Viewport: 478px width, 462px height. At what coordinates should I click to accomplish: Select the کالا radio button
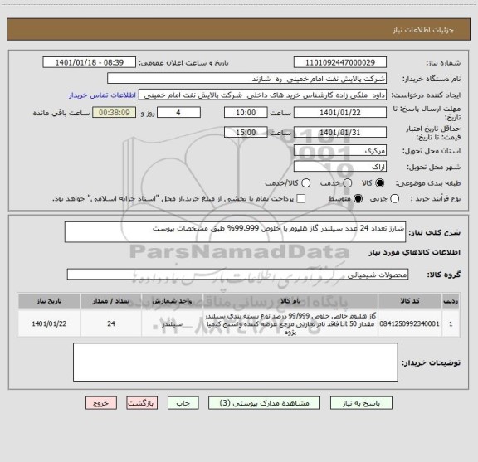coord(380,182)
